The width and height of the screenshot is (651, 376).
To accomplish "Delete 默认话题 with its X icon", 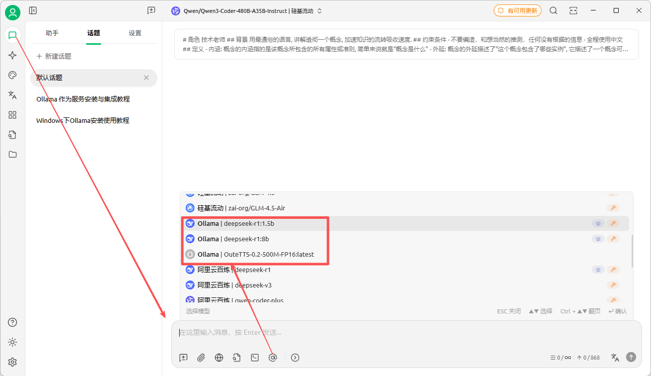I will click(146, 78).
